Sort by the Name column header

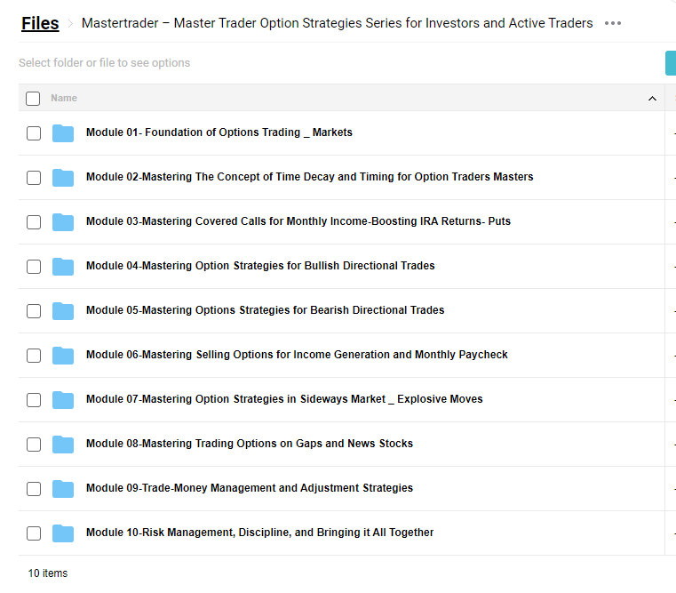[x=64, y=98]
